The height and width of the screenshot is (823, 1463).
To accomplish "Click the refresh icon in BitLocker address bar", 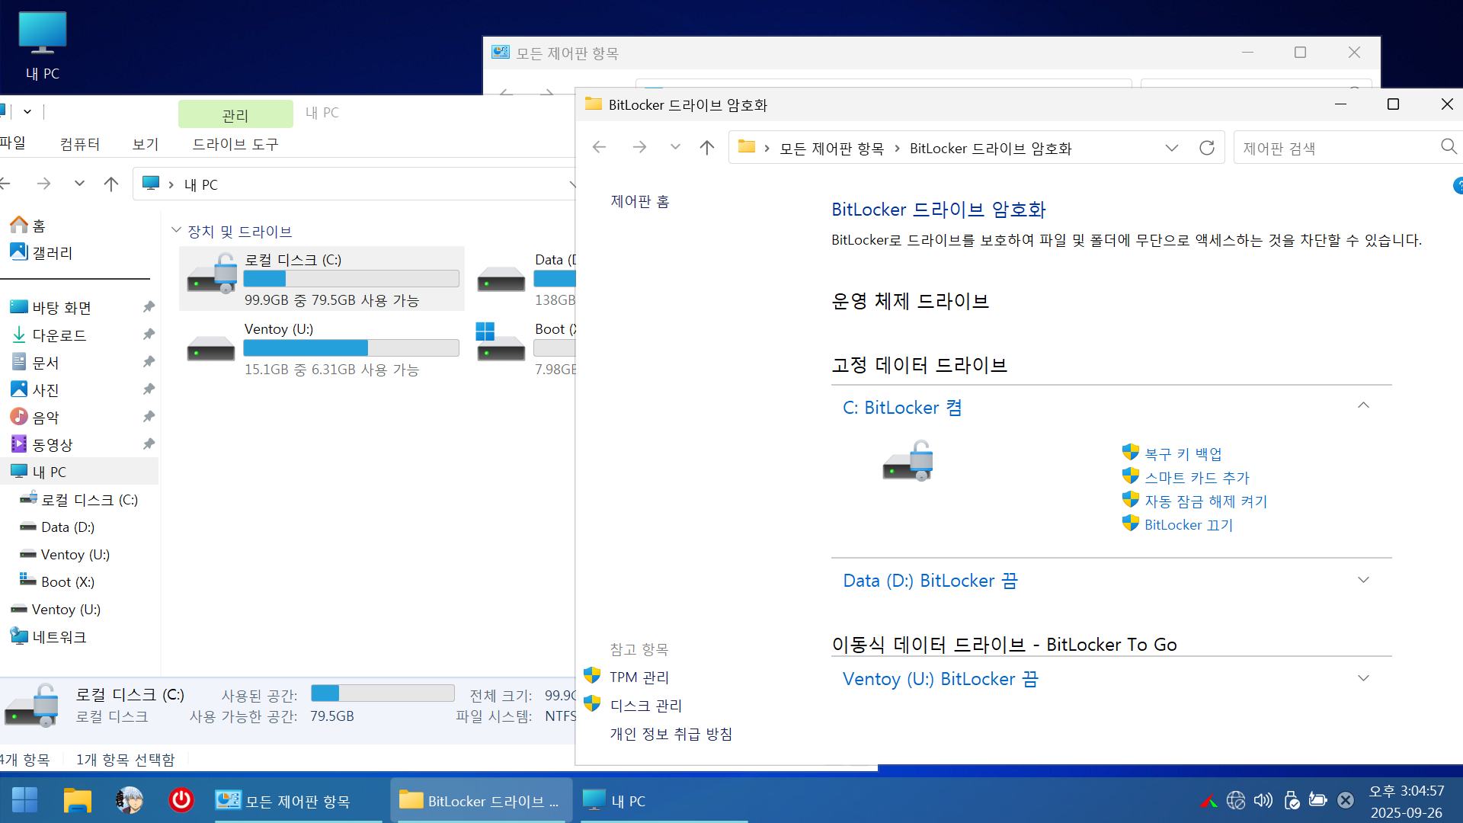I will 1206,148.
